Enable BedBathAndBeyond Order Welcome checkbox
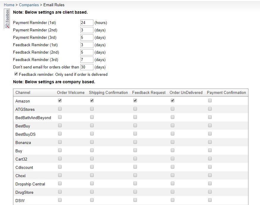260x205 pixels. [x=60, y=117]
